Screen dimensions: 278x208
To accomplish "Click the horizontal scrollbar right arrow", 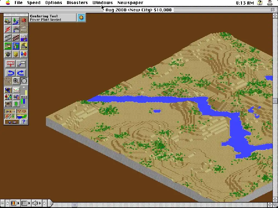I will point(270,205).
